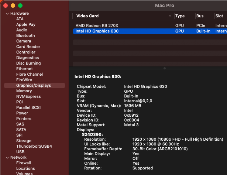Viewport: 227px width, 175px height.
Task: Click Framebuffer Depth 30-Bit Color value
Action: pos(160,149)
